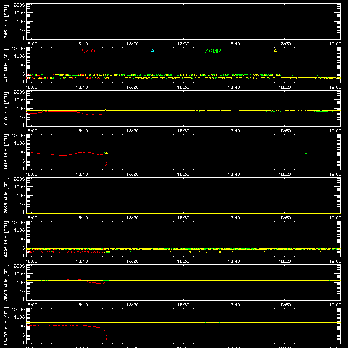
Task: Click the 100 y-axis value on 4995 MHz panel
Action: pyautogui.click(x=21, y=239)
